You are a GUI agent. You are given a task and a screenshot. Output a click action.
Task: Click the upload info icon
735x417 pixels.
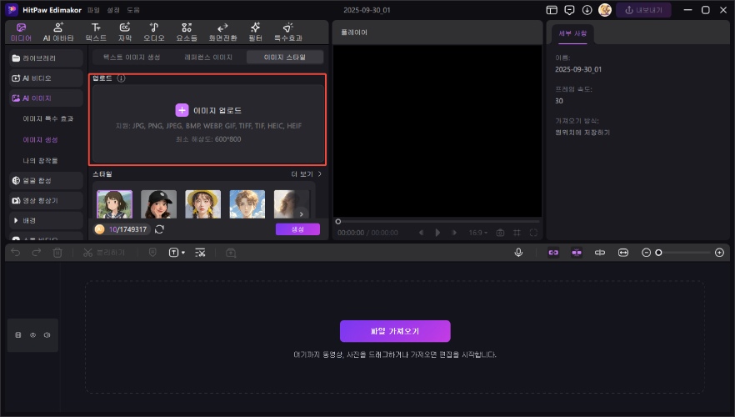[121, 78]
